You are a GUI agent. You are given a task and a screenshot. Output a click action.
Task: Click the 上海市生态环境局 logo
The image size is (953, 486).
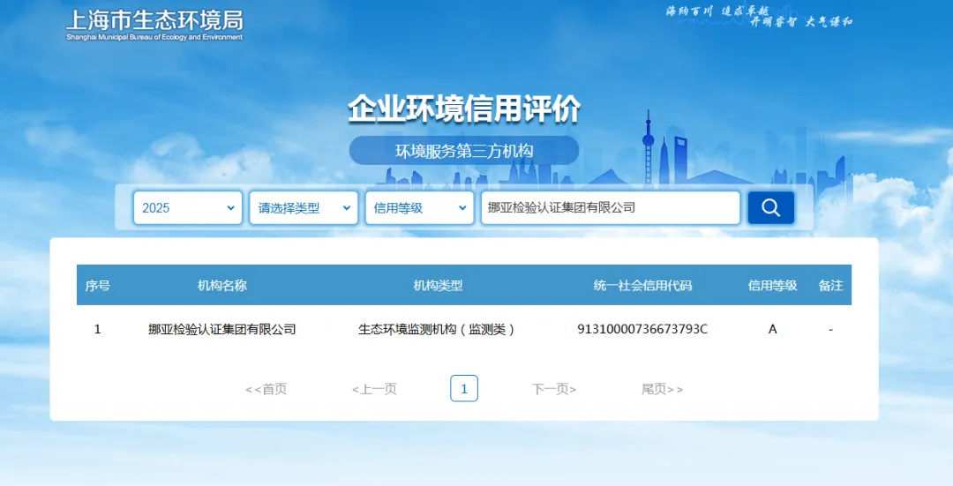click(x=154, y=26)
